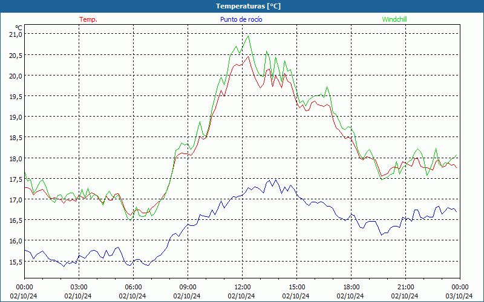The width and height of the screenshot is (484, 302).
Task: Click the 21,0 y-axis value
Action: click(15, 34)
